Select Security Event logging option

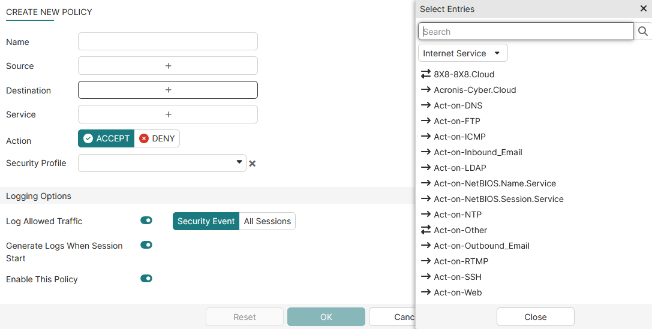tap(206, 221)
